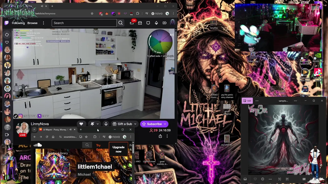328x184 pixels.
Task: Click the MetaMask fox extension icon
Action: (107, 14)
